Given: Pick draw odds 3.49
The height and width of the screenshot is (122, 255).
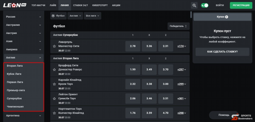Looking at the screenshot, I should click(x=149, y=69).
